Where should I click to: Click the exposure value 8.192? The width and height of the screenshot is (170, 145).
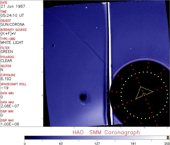[x=6, y=79]
